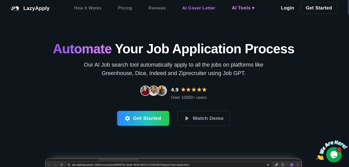This screenshot has height=167, width=349.
Task: Click the Get Started button in navbar
Action: [319, 8]
